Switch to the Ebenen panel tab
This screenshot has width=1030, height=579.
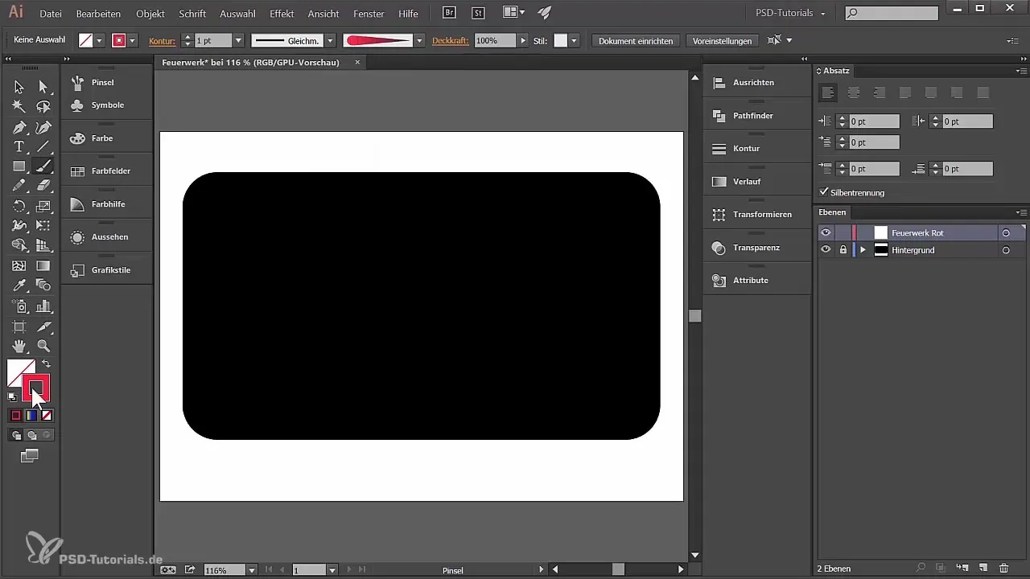[832, 212]
